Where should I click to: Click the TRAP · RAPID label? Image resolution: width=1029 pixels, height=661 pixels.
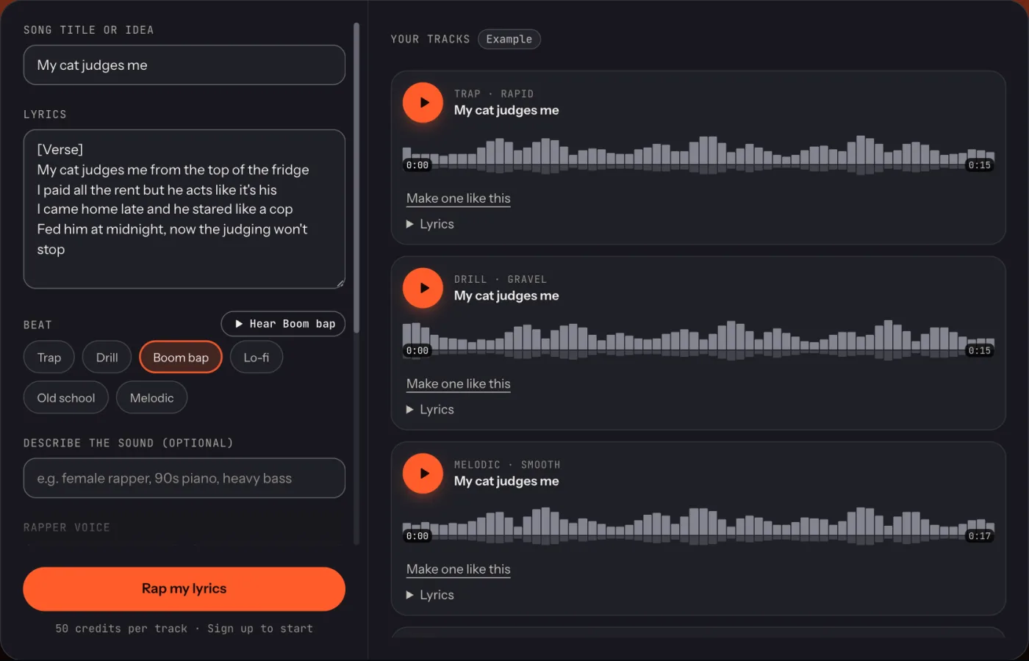(494, 94)
